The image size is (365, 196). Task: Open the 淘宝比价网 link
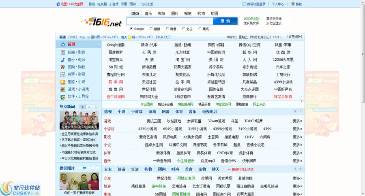(223, 104)
